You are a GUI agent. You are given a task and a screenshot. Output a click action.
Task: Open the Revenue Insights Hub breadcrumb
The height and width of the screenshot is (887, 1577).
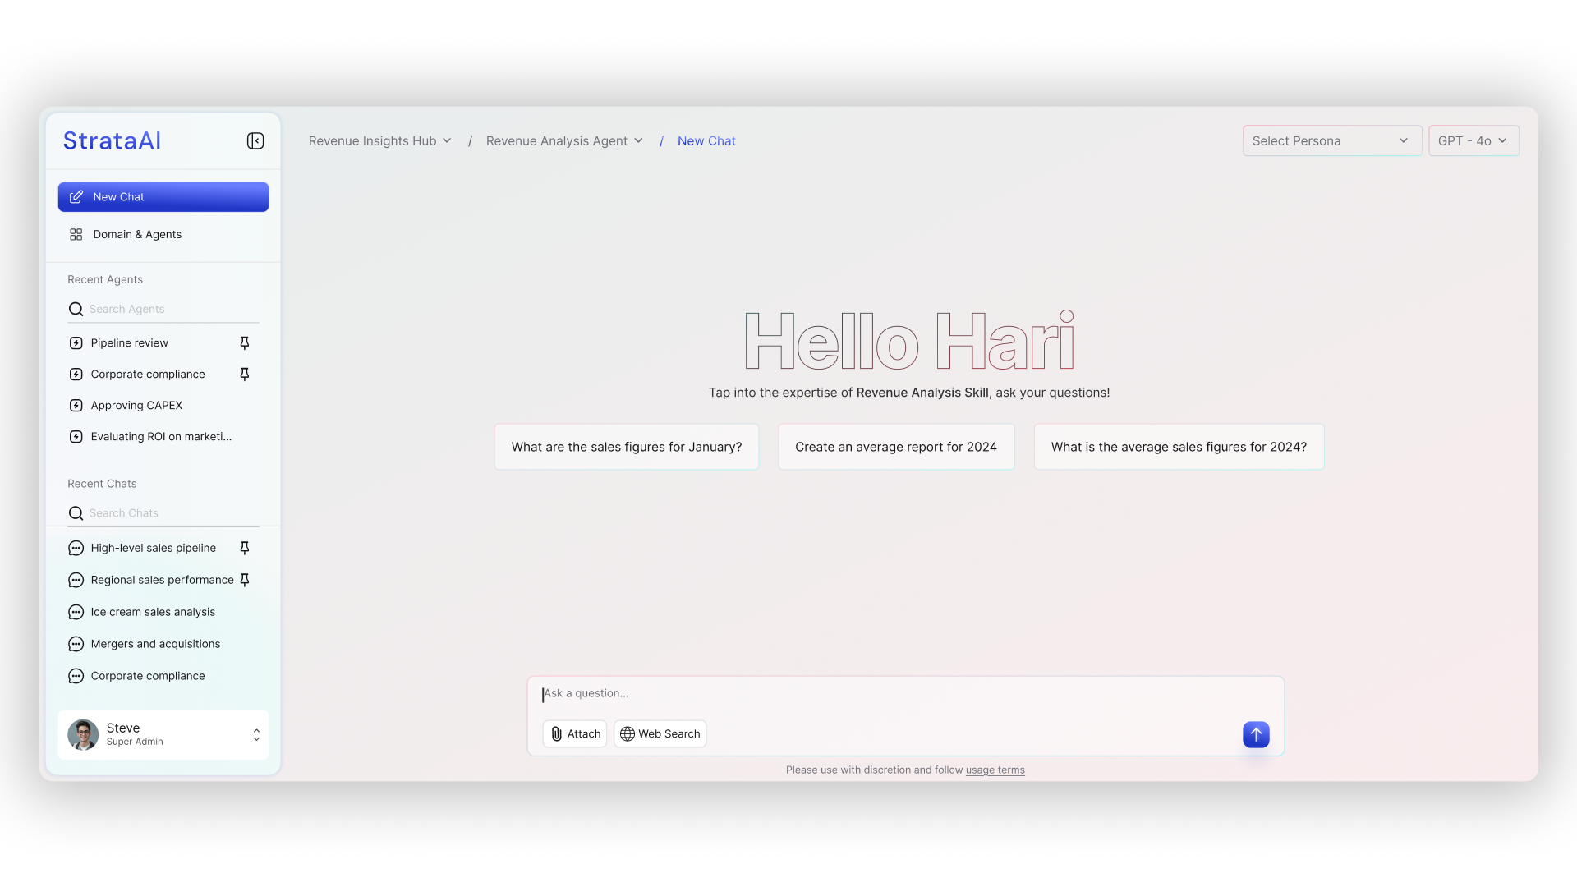click(379, 140)
